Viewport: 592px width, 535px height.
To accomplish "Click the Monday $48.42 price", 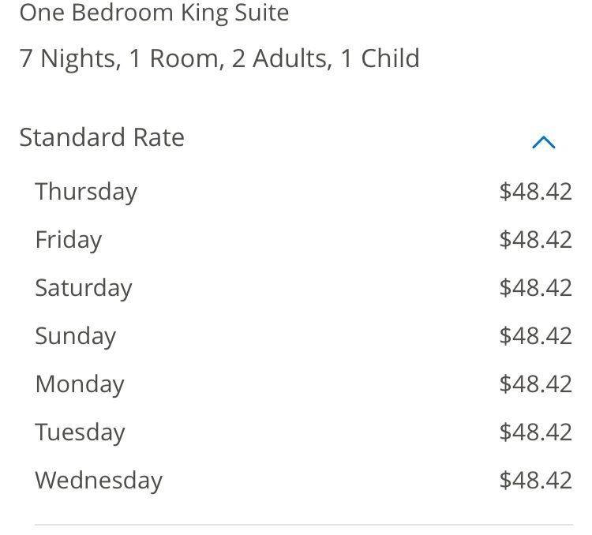I will (535, 384).
